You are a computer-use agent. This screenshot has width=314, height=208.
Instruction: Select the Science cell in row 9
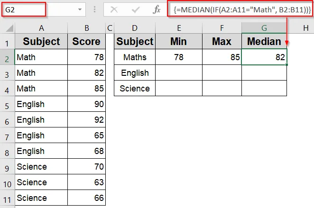tap(41, 166)
